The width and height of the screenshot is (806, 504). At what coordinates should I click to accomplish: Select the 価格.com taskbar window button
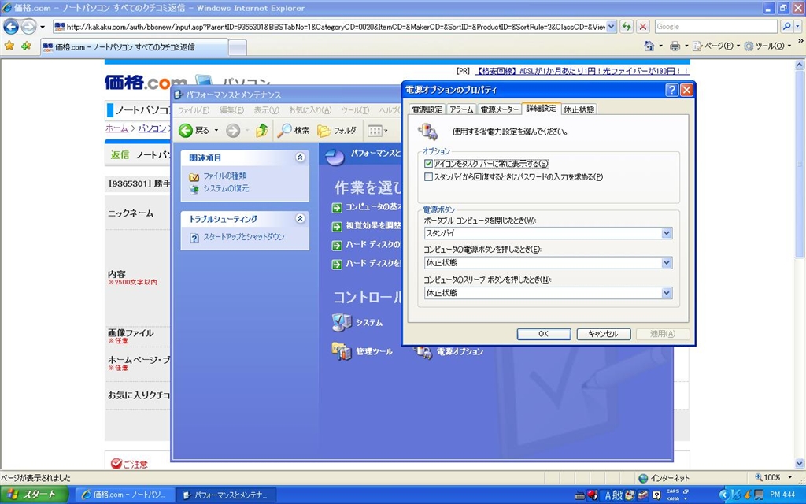click(x=124, y=495)
